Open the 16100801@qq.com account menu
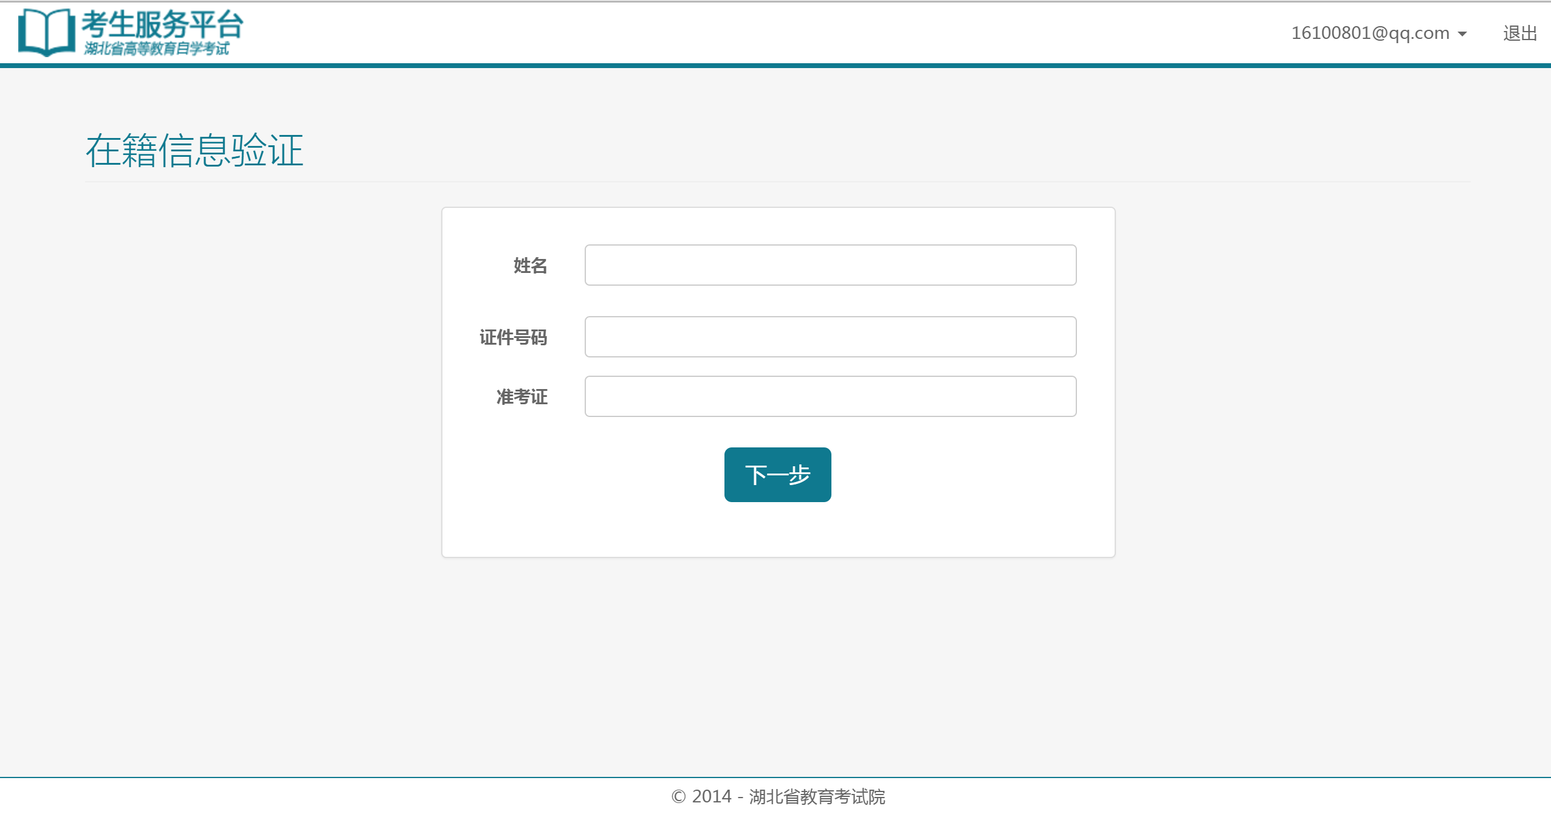1551x817 pixels. 1370,33
